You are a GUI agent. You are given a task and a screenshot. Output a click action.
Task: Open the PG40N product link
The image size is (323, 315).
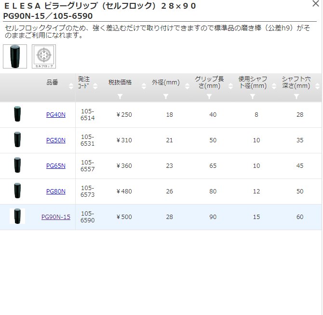pos(56,115)
